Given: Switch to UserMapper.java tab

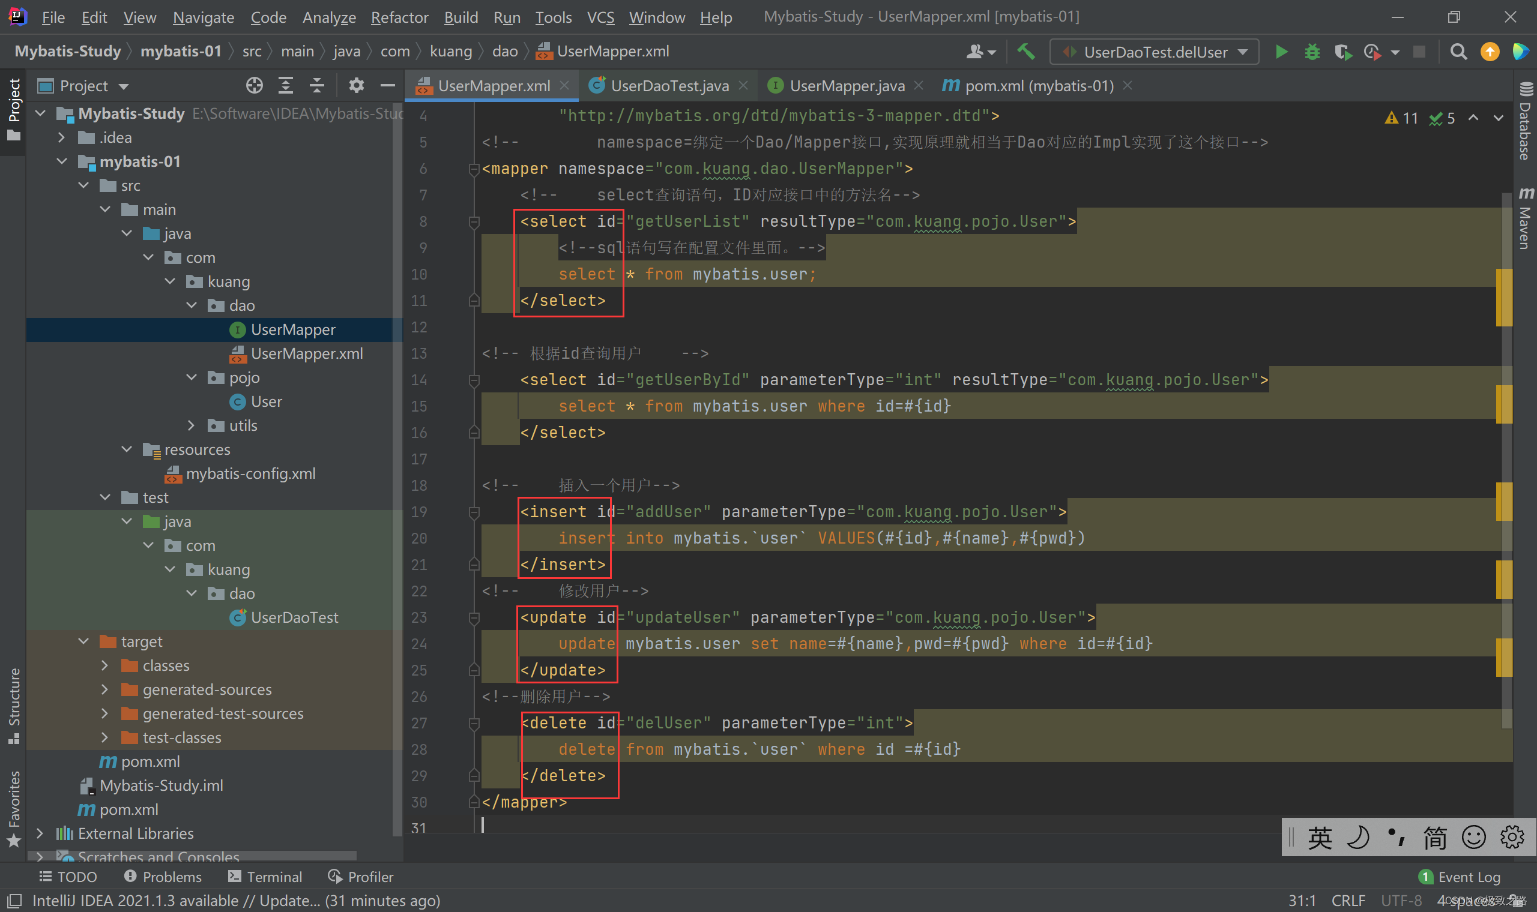Looking at the screenshot, I should pyautogui.click(x=846, y=85).
